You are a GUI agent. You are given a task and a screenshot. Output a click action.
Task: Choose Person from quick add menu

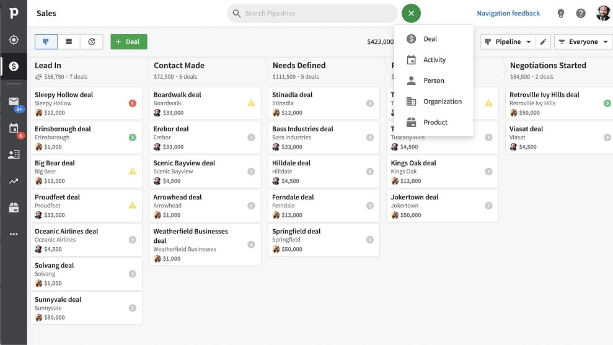(434, 81)
